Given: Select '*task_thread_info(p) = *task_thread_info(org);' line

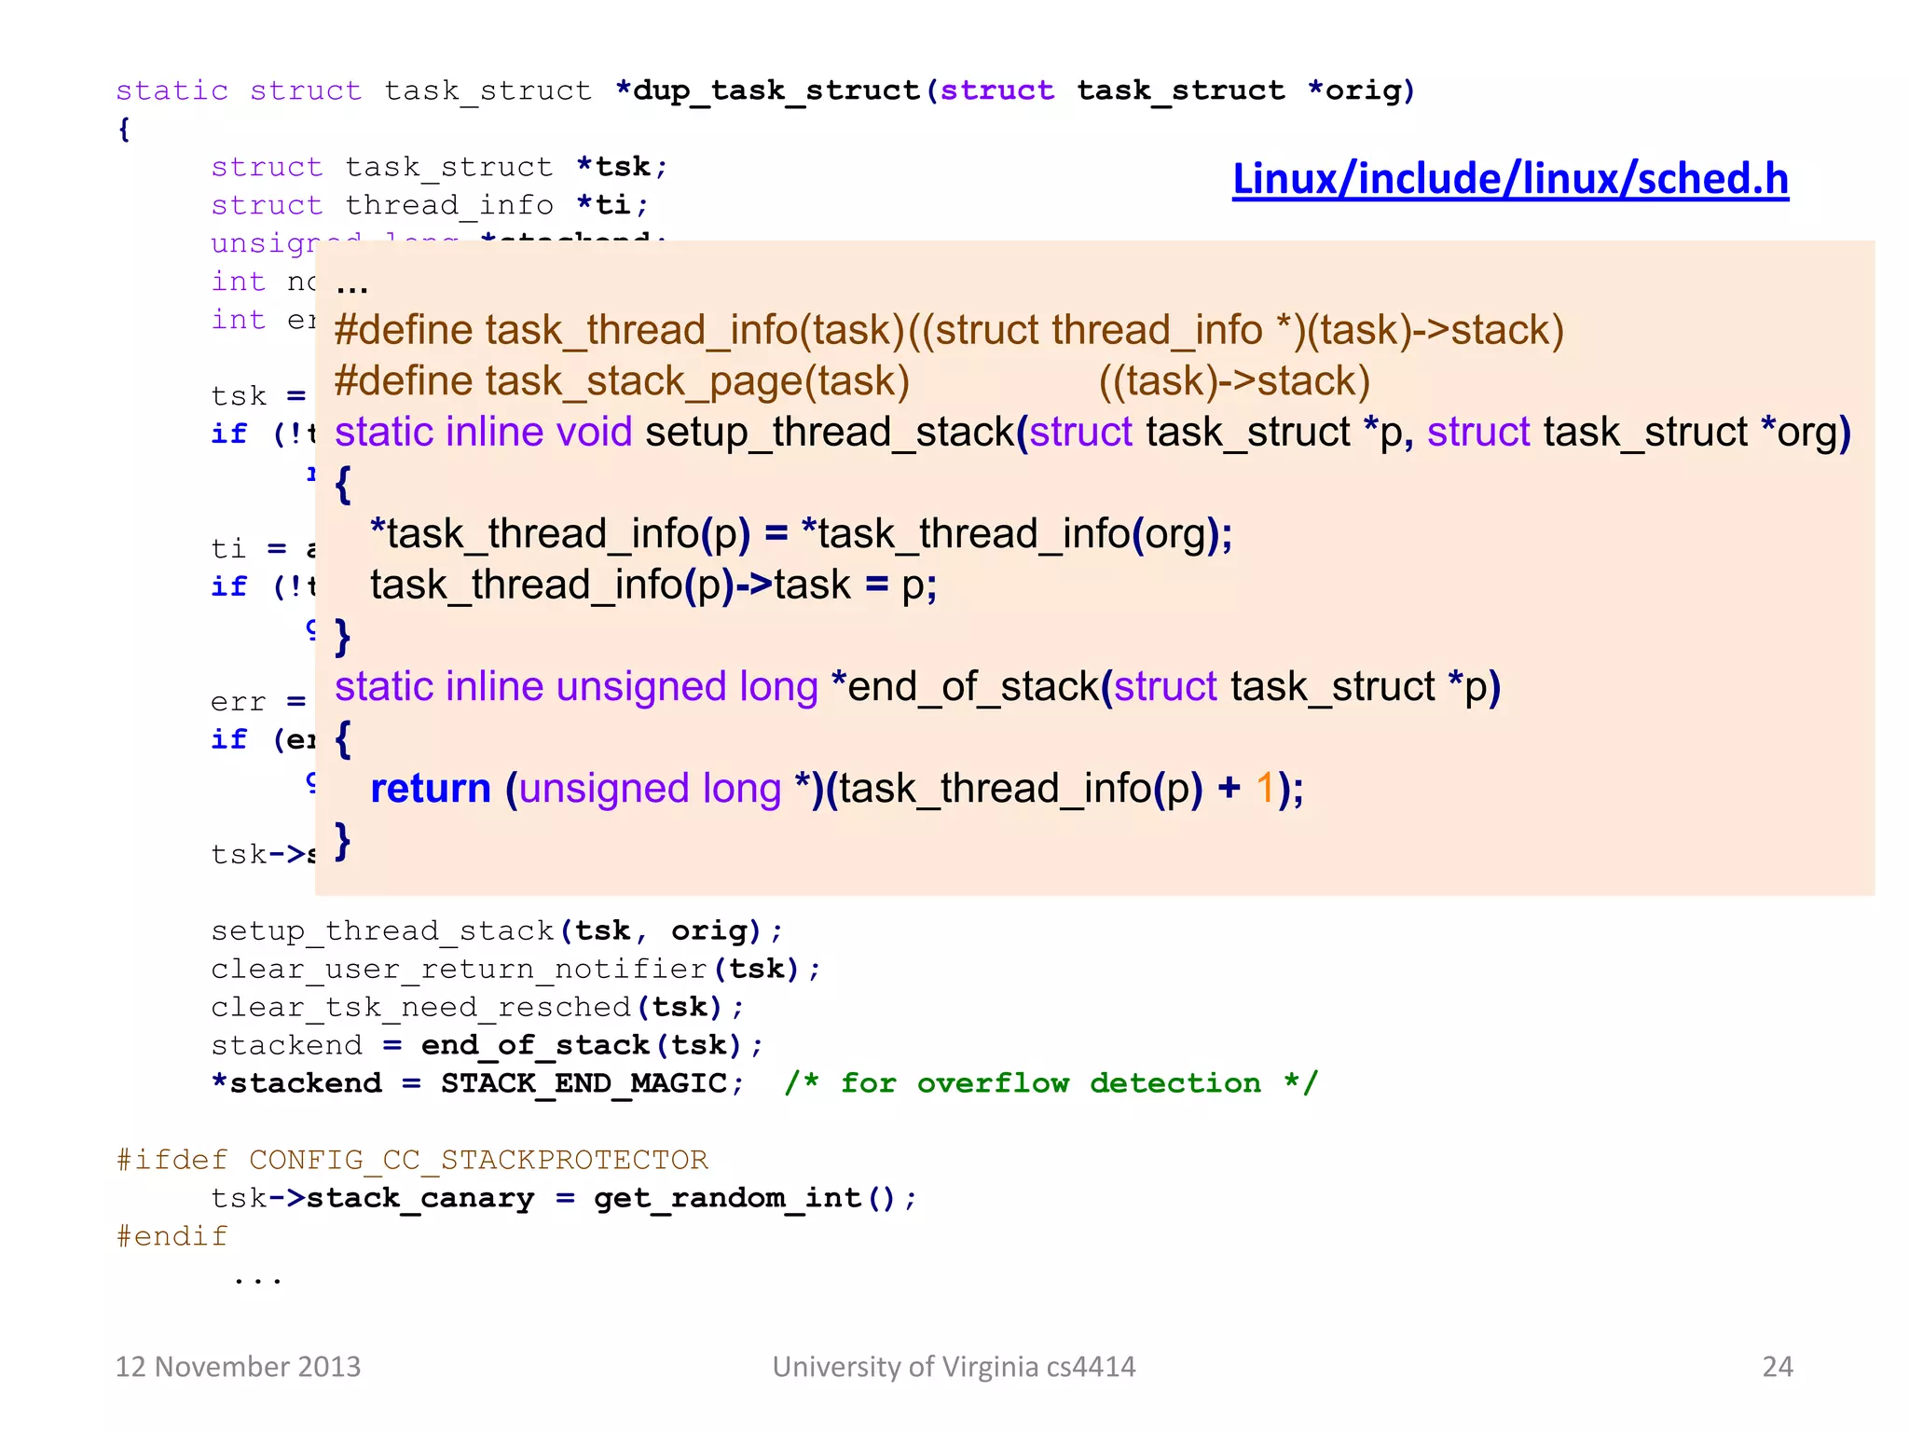Looking at the screenshot, I should [802, 534].
